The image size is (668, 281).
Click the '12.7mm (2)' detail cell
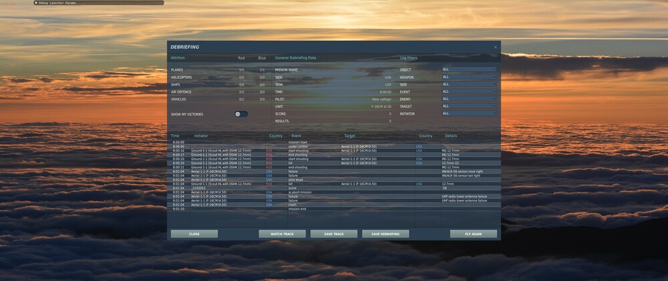[x=450, y=163]
